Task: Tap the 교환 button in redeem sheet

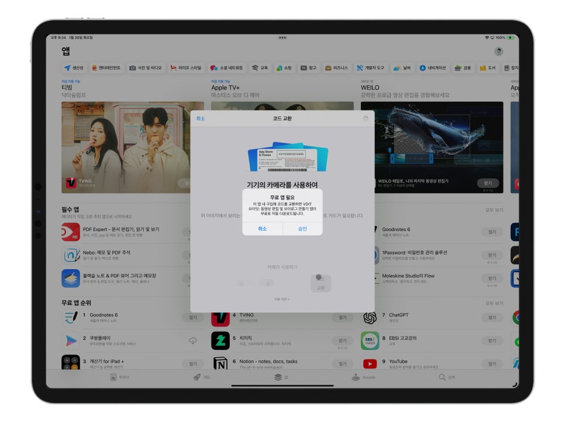Action: [x=321, y=284]
